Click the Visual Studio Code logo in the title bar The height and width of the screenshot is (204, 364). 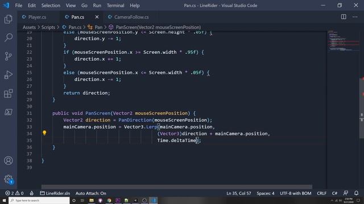(x=6, y=5)
